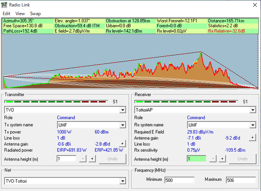Viewport: 261px width, 191px height.
Task: Click the transmitter Antenna height input field
Action: click(66, 159)
